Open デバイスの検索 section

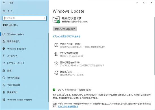[x=14, y=85]
